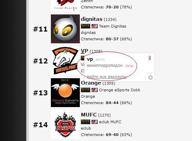Click the DotA game icon next to Team Dignitas
192x141 pixels.
click(x=86, y=26)
